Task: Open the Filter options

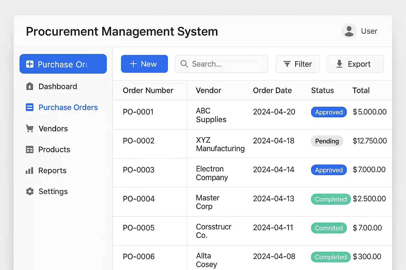Action: coord(297,64)
